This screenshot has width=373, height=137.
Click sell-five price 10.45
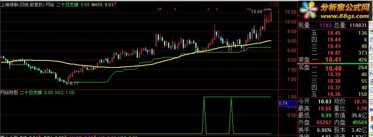coord(334,33)
